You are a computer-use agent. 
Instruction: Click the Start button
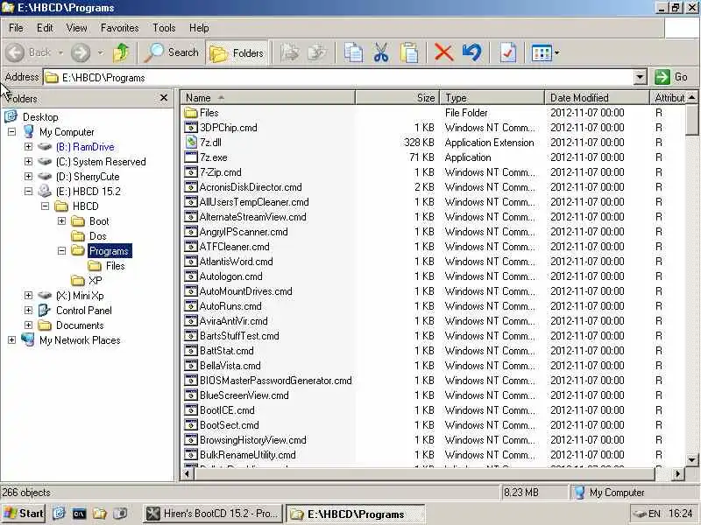coord(24,514)
